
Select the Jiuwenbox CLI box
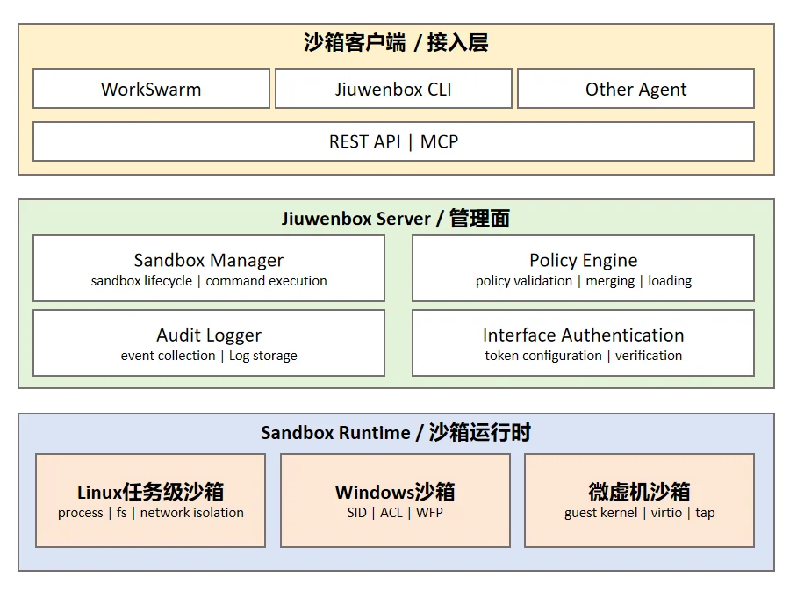(393, 89)
